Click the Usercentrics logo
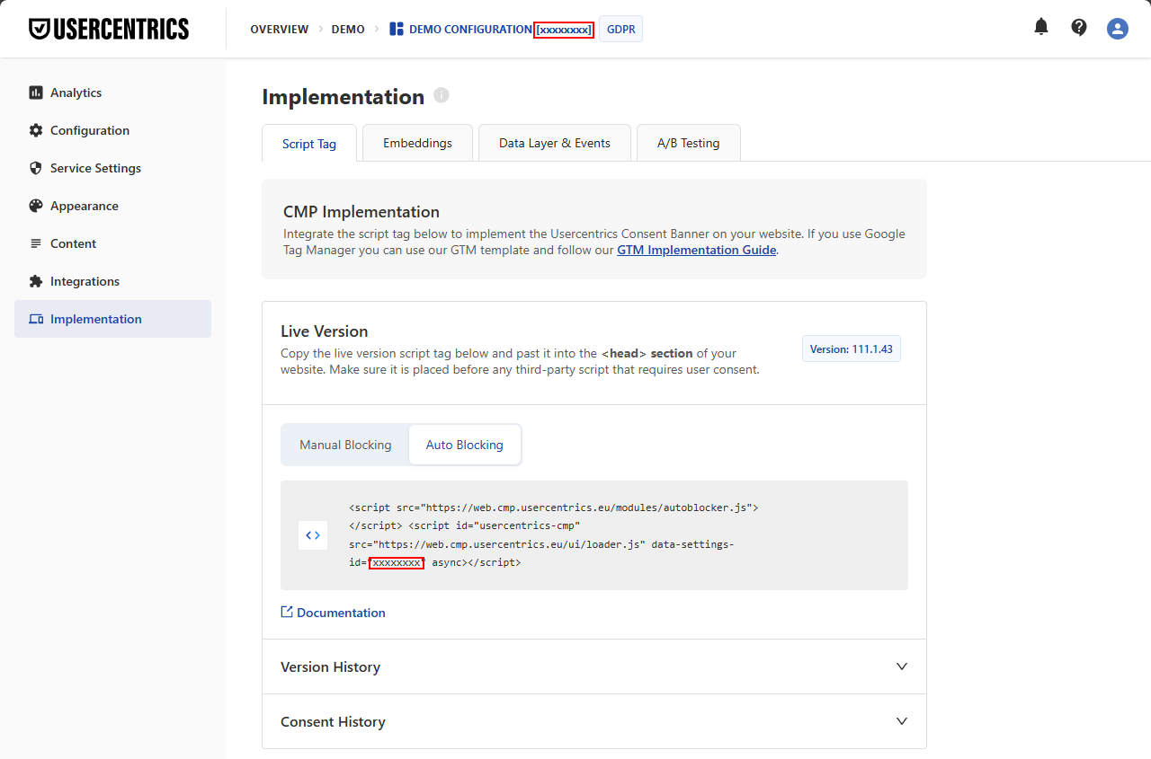Image resolution: width=1151 pixels, height=759 pixels. click(109, 29)
